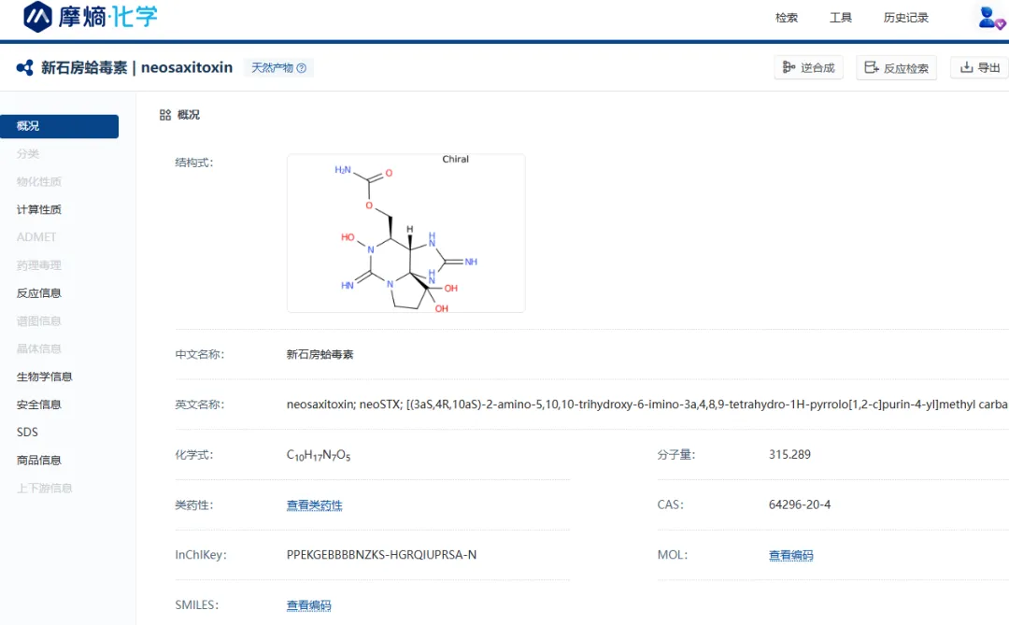Click the help icon beside 天然产物
This screenshot has width=1009, height=625.
(301, 68)
